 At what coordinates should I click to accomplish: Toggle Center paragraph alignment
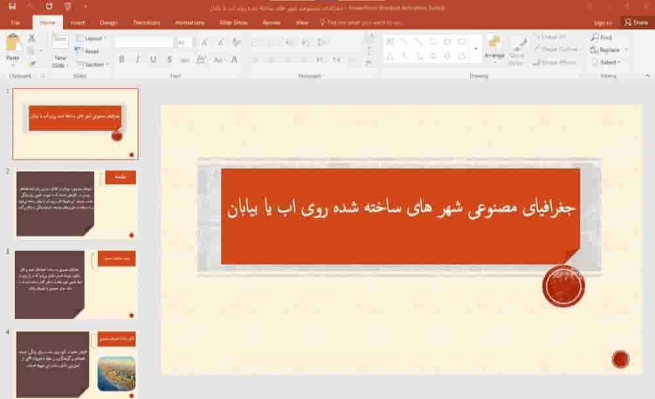pos(272,60)
